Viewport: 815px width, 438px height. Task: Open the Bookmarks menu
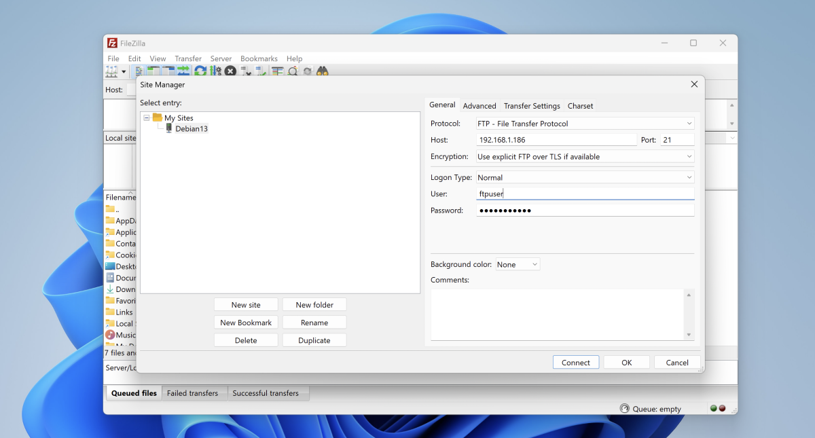click(259, 59)
